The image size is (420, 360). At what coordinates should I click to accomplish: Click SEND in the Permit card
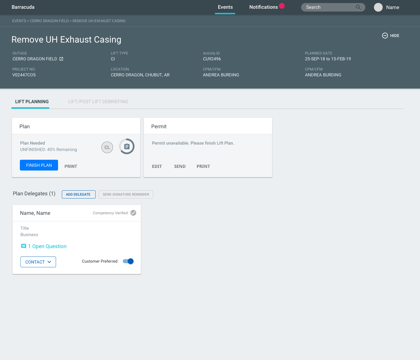tap(180, 166)
